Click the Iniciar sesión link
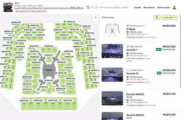 point(163,7)
